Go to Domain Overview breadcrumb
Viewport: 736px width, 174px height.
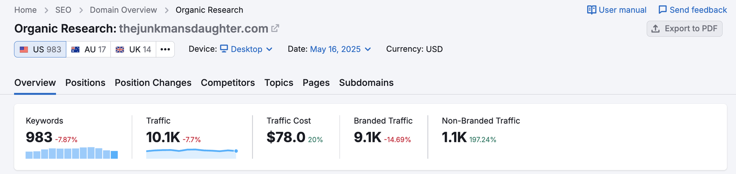pyautogui.click(x=123, y=10)
